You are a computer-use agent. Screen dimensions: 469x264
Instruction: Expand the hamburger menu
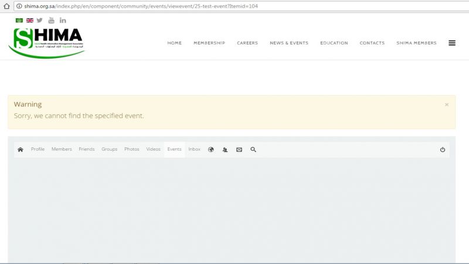coord(452,43)
